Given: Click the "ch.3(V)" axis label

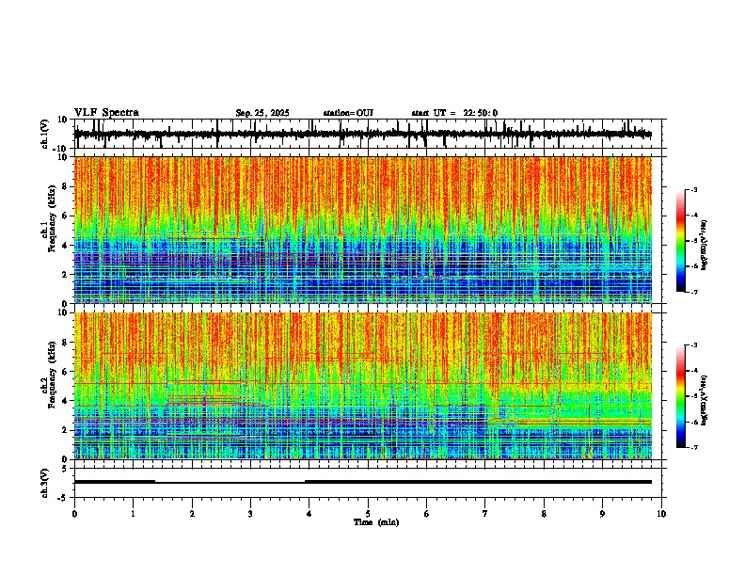Looking at the screenshot, I should 46,483.
